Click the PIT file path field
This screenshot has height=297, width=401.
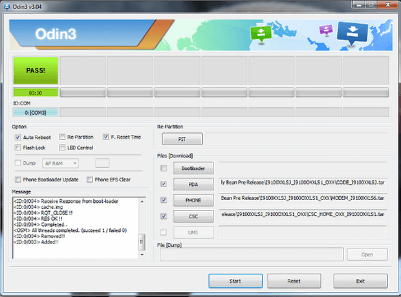(x=297, y=139)
